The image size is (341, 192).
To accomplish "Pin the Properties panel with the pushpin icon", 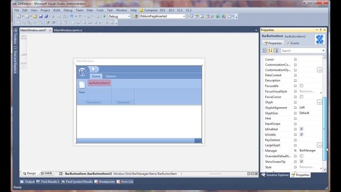I will 321,30.
